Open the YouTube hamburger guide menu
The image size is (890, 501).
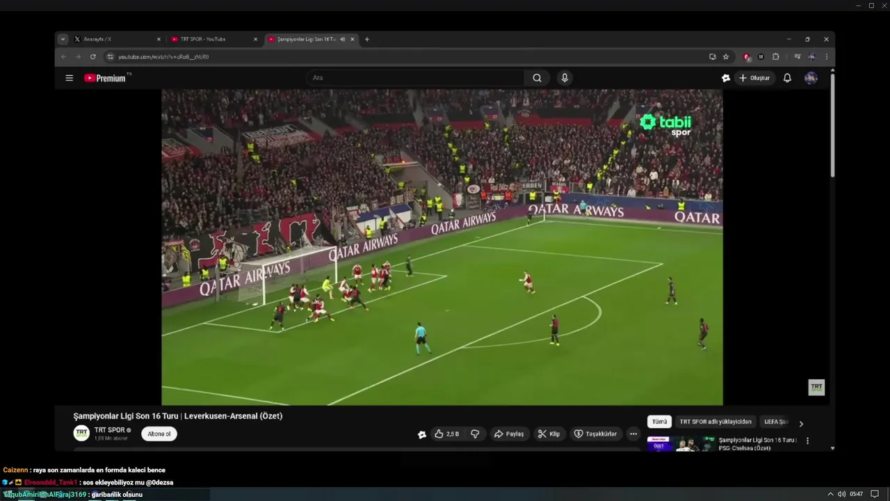coord(69,78)
